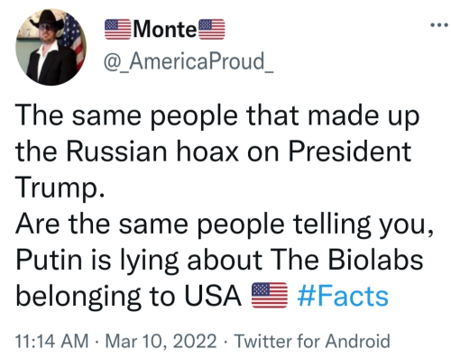This screenshot has width=451, height=358.
Task: Click the 11:14 AM timestamp
Action: (x=51, y=341)
